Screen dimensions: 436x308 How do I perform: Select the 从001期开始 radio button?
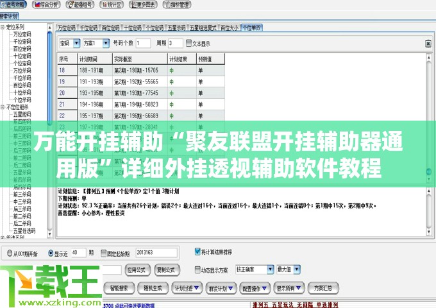(10, 253)
